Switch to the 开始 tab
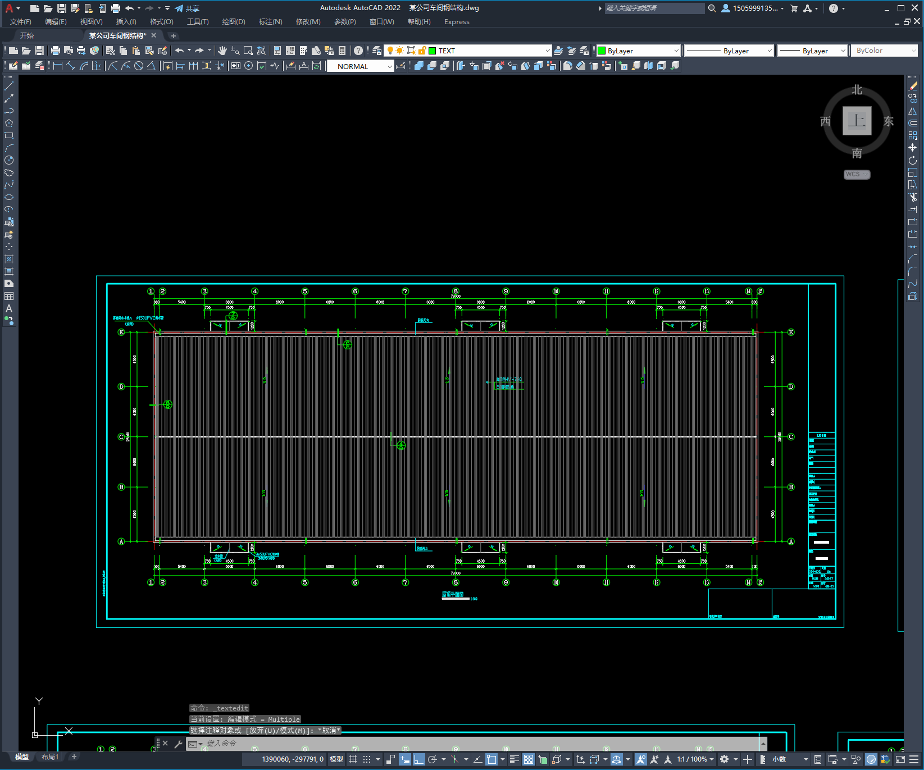 (27, 35)
